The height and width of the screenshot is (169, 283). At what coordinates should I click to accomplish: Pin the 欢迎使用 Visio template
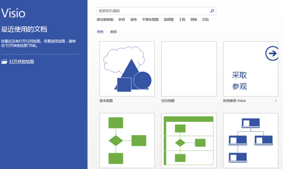point(276,101)
